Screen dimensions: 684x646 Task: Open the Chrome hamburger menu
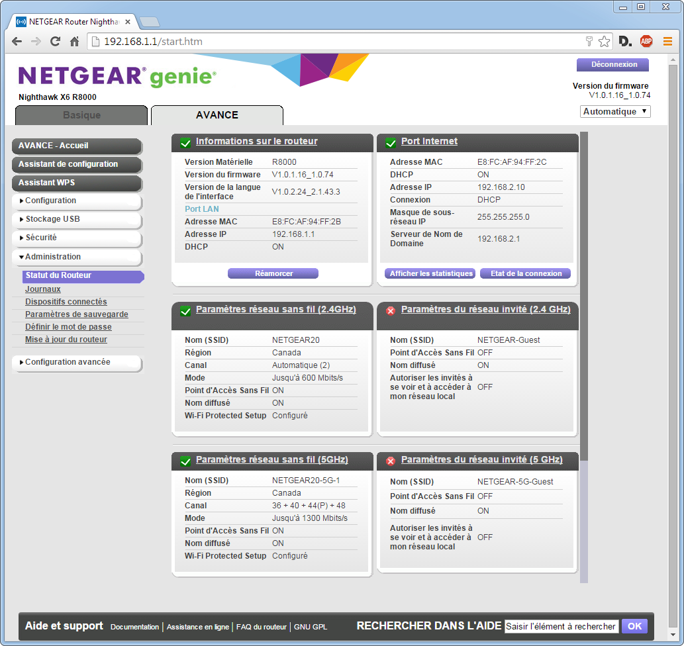tap(667, 42)
